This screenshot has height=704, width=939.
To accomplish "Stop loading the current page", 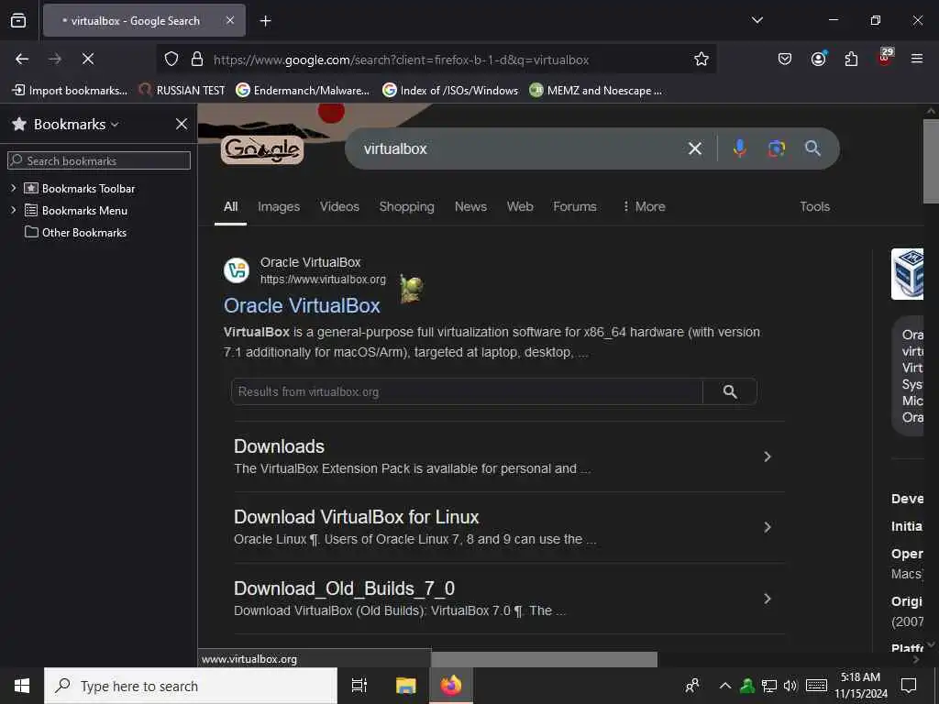I will pos(88,59).
